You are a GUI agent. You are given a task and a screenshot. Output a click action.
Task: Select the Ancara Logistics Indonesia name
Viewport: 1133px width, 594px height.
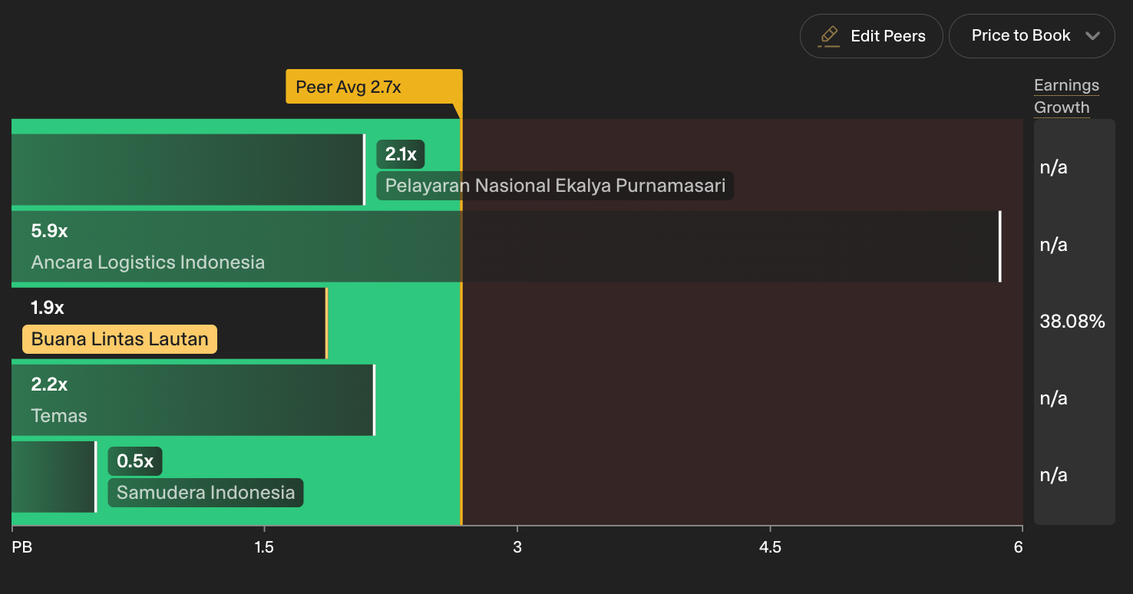tap(148, 262)
